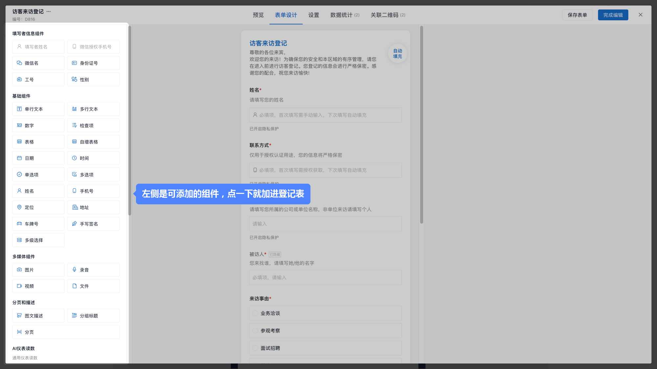Screen dimensions: 657x369
Task: Add the 性别 component
Action: click(93, 79)
